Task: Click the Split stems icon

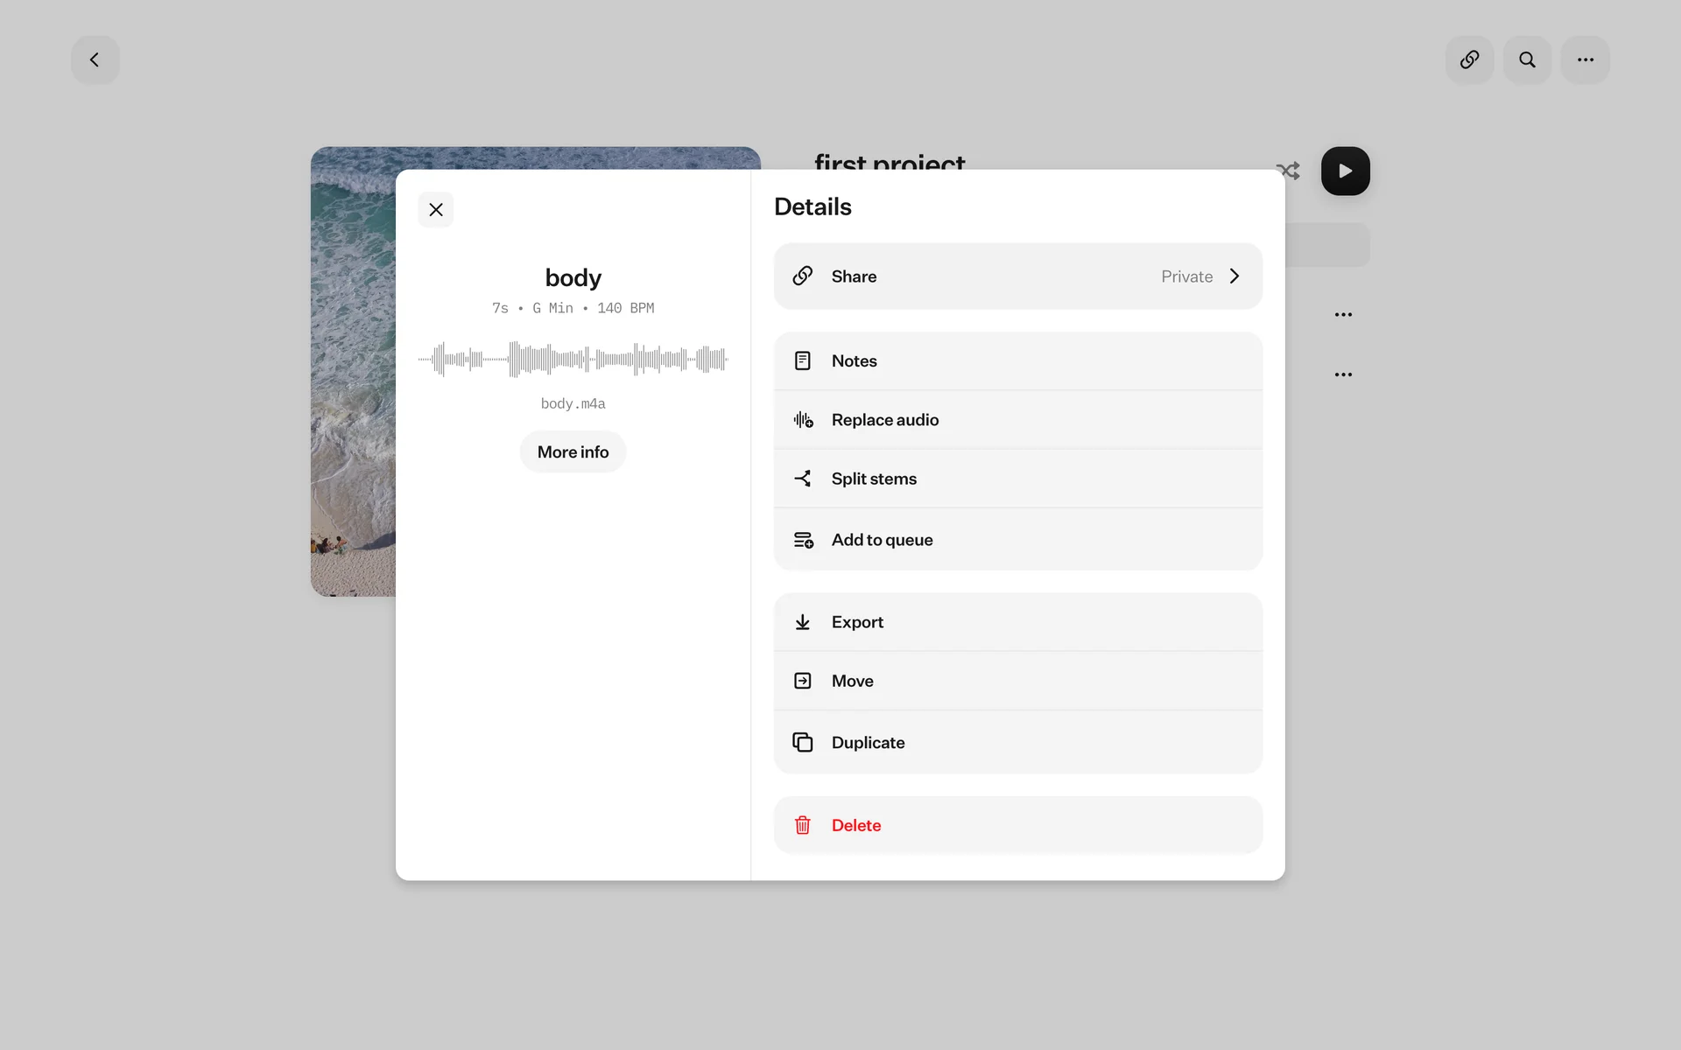Action: tap(803, 479)
